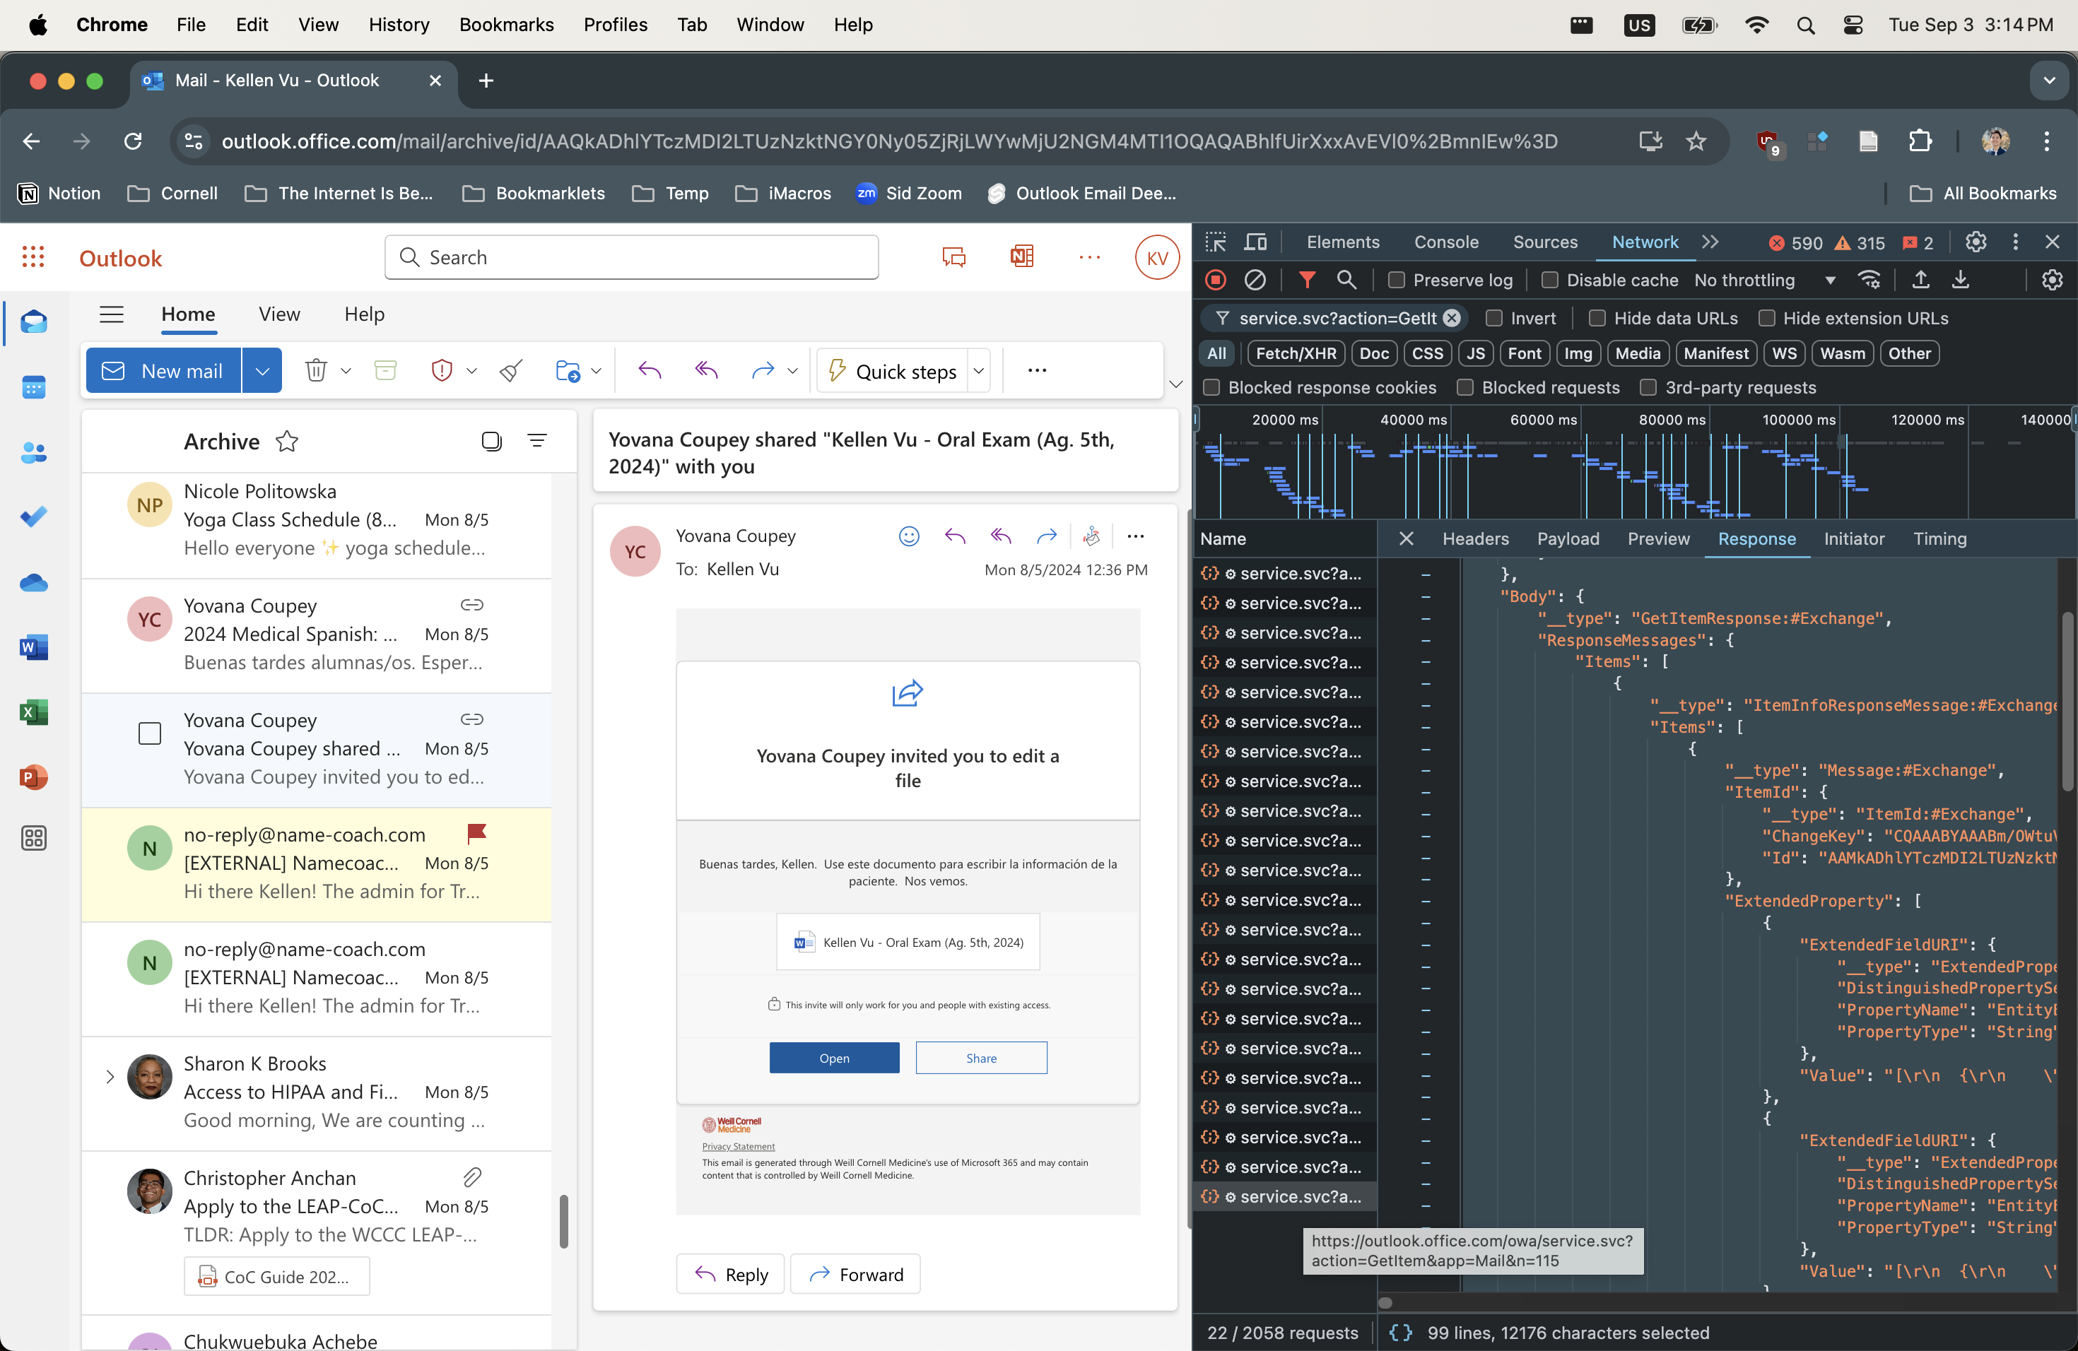Image resolution: width=2078 pixels, height=1351 pixels.
Task: Click the Delete trash icon in the ribbon
Action: 316,371
